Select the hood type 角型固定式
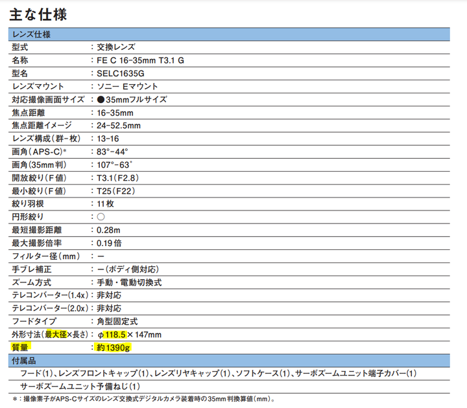This screenshot has width=467, height=408. click(117, 321)
